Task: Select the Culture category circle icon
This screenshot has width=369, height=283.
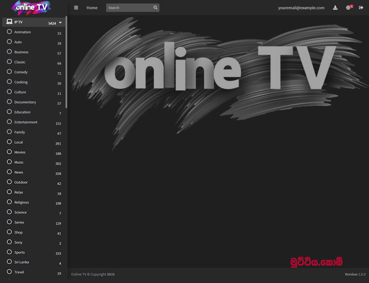Action: pyautogui.click(x=9, y=91)
